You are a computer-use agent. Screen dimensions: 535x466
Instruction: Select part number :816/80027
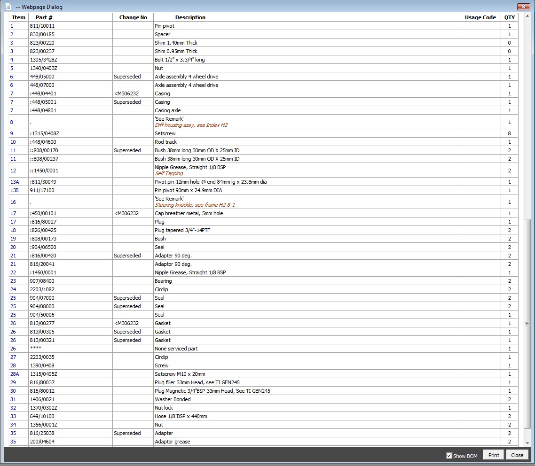coord(43,222)
